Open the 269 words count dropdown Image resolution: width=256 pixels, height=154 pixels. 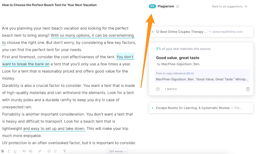point(117,151)
